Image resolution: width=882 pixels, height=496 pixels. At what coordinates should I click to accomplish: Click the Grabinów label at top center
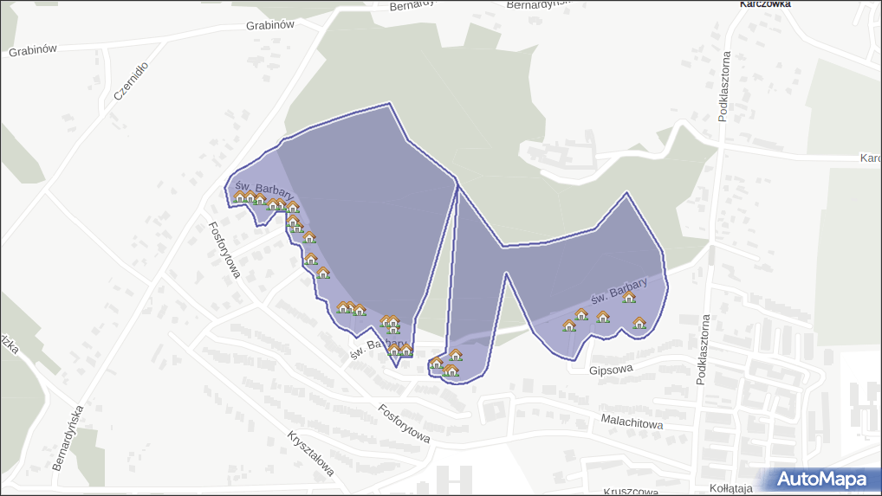click(270, 25)
